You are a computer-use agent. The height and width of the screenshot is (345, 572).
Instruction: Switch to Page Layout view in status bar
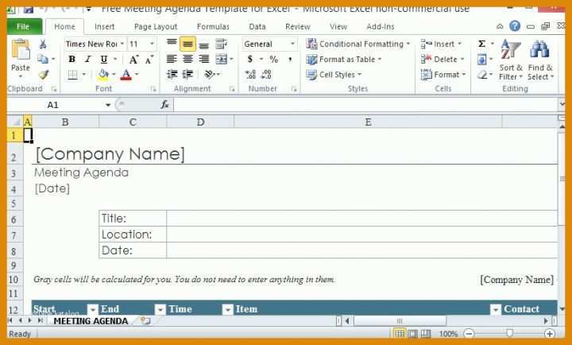pyautogui.click(x=412, y=334)
